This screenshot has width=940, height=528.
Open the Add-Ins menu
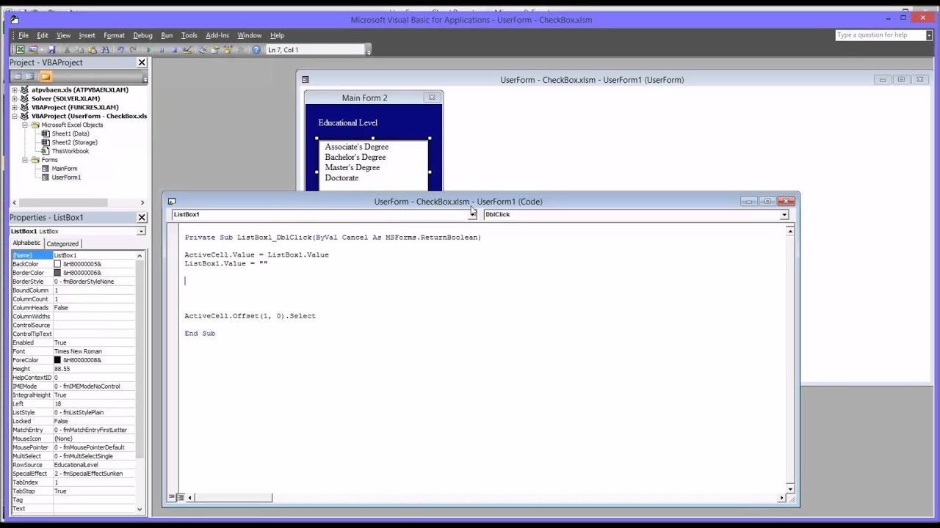coord(217,35)
